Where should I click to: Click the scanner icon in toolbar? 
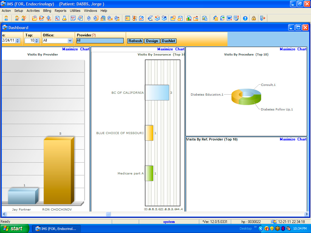(150, 19)
